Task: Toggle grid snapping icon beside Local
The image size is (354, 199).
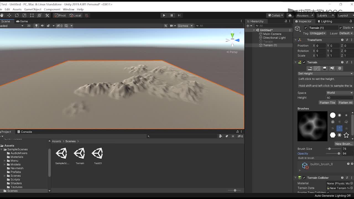Action: point(87,15)
